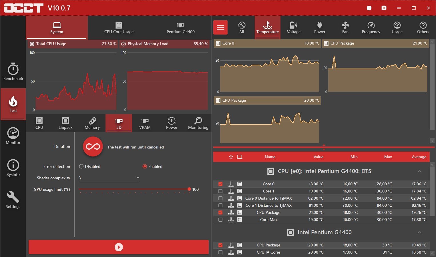The image size is (436, 257).
Task: Toggle top-right CPU Package graph panel icon
Action: (326, 43)
